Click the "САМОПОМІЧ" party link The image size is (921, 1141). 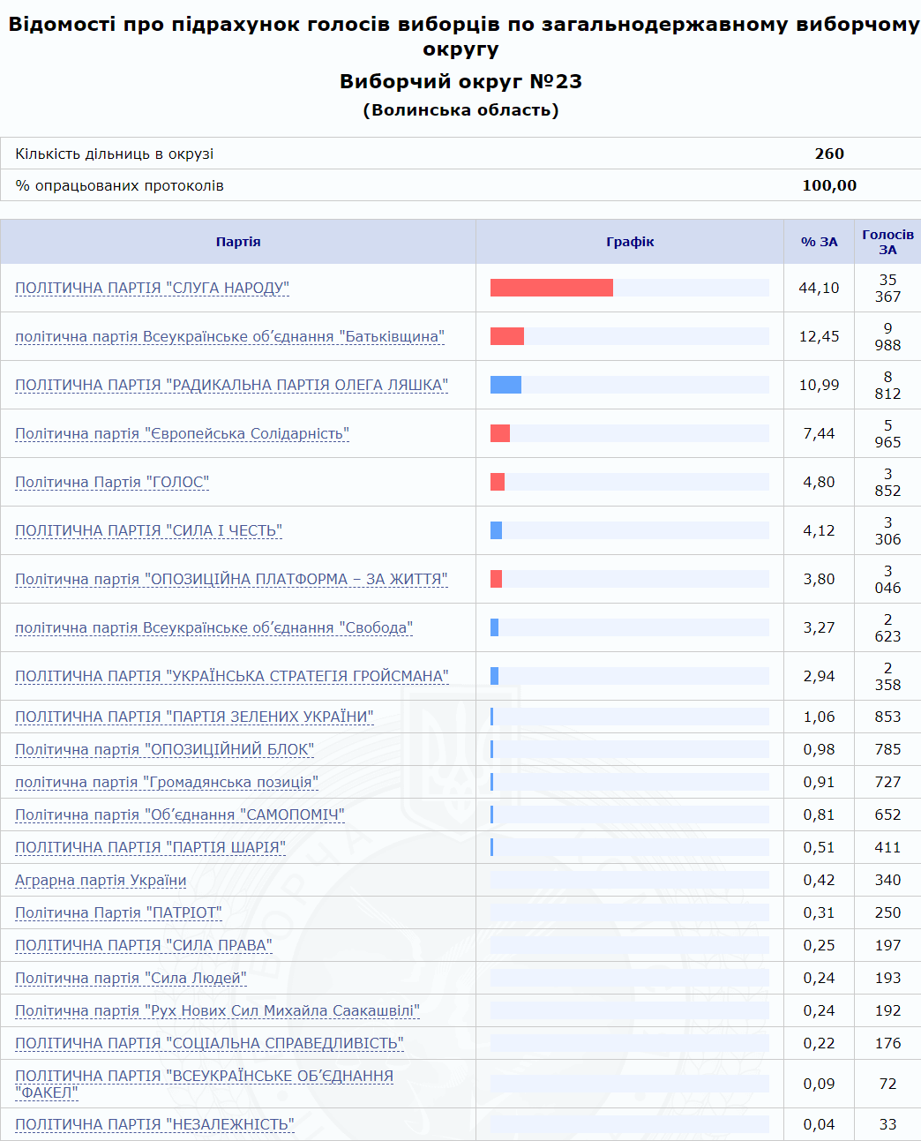(179, 814)
